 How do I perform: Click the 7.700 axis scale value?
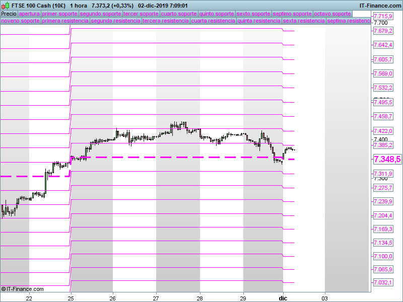point(381,23)
